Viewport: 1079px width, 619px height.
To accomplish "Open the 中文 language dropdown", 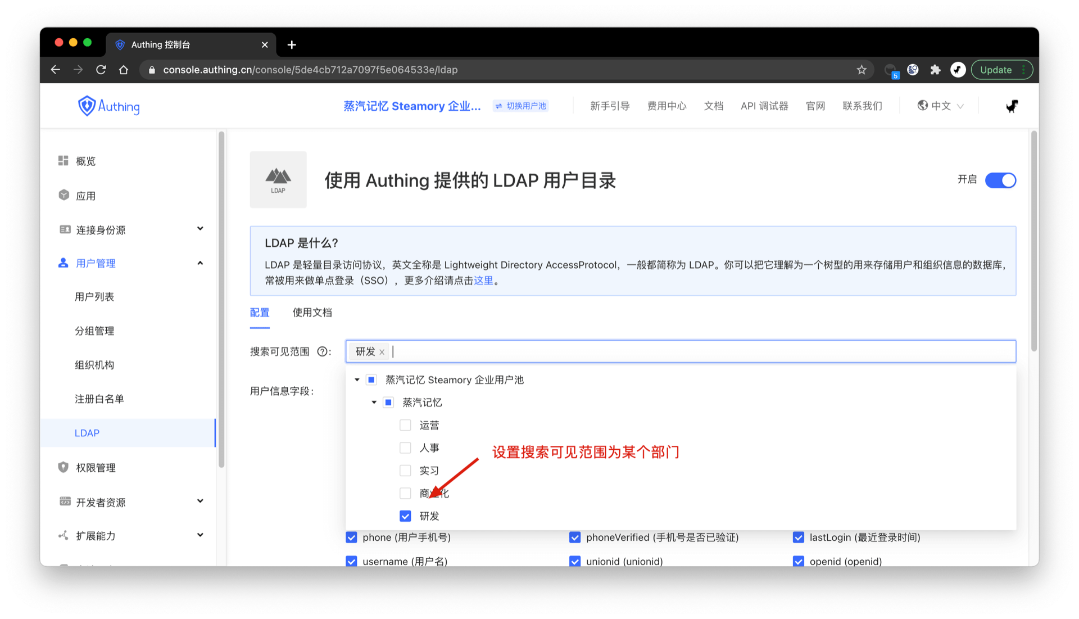I will point(941,106).
